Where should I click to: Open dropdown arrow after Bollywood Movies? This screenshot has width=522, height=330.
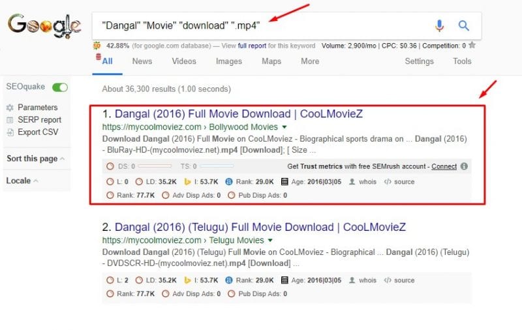pos(284,127)
